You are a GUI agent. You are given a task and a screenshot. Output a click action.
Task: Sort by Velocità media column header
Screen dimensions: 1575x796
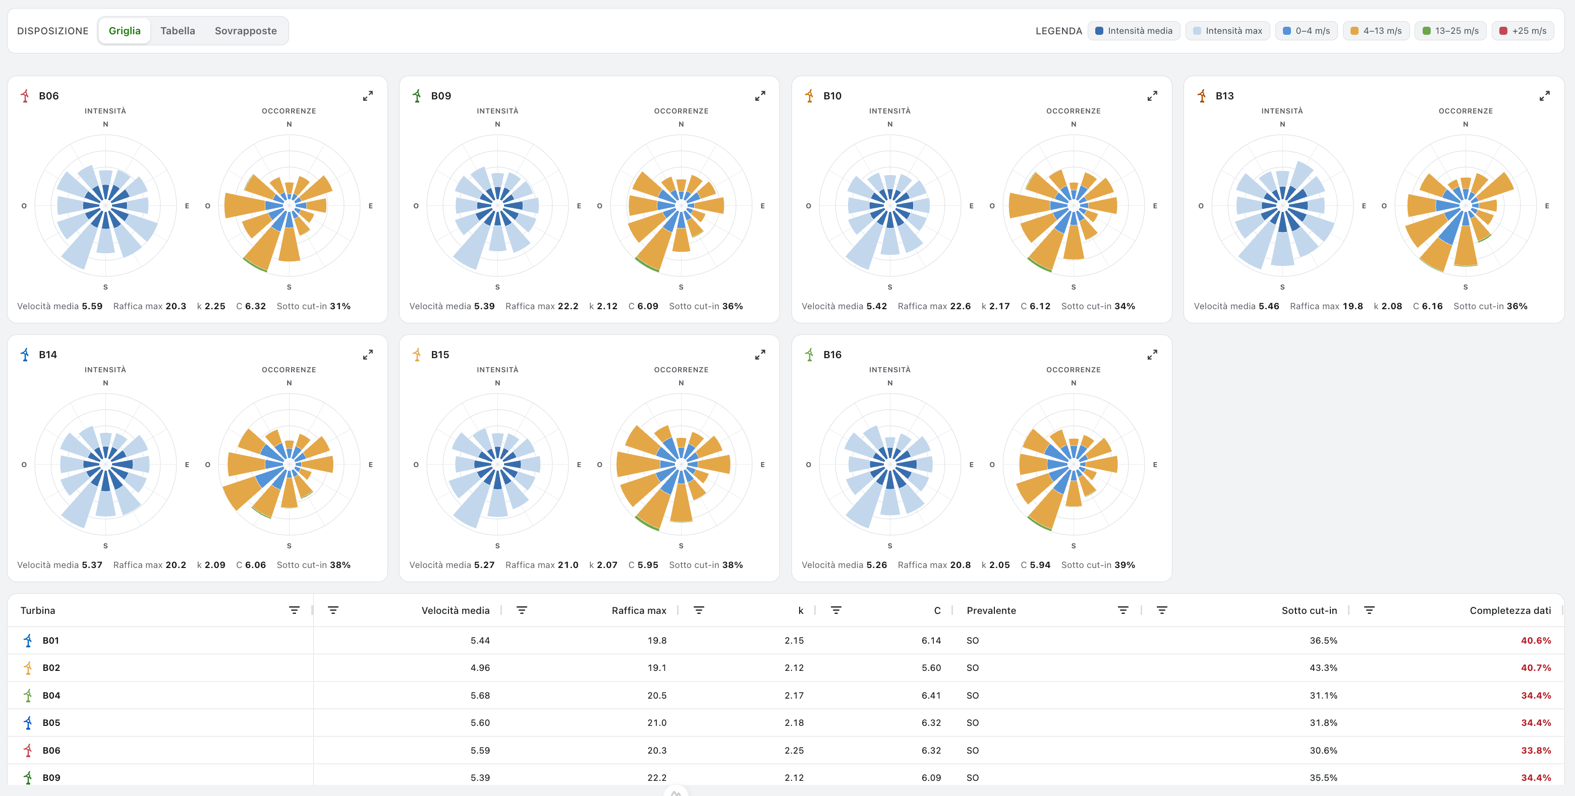456,610
